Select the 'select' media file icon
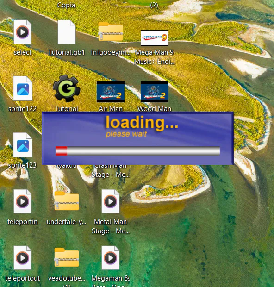This screenshot has height=287, width=274. [x=23, y=32]
